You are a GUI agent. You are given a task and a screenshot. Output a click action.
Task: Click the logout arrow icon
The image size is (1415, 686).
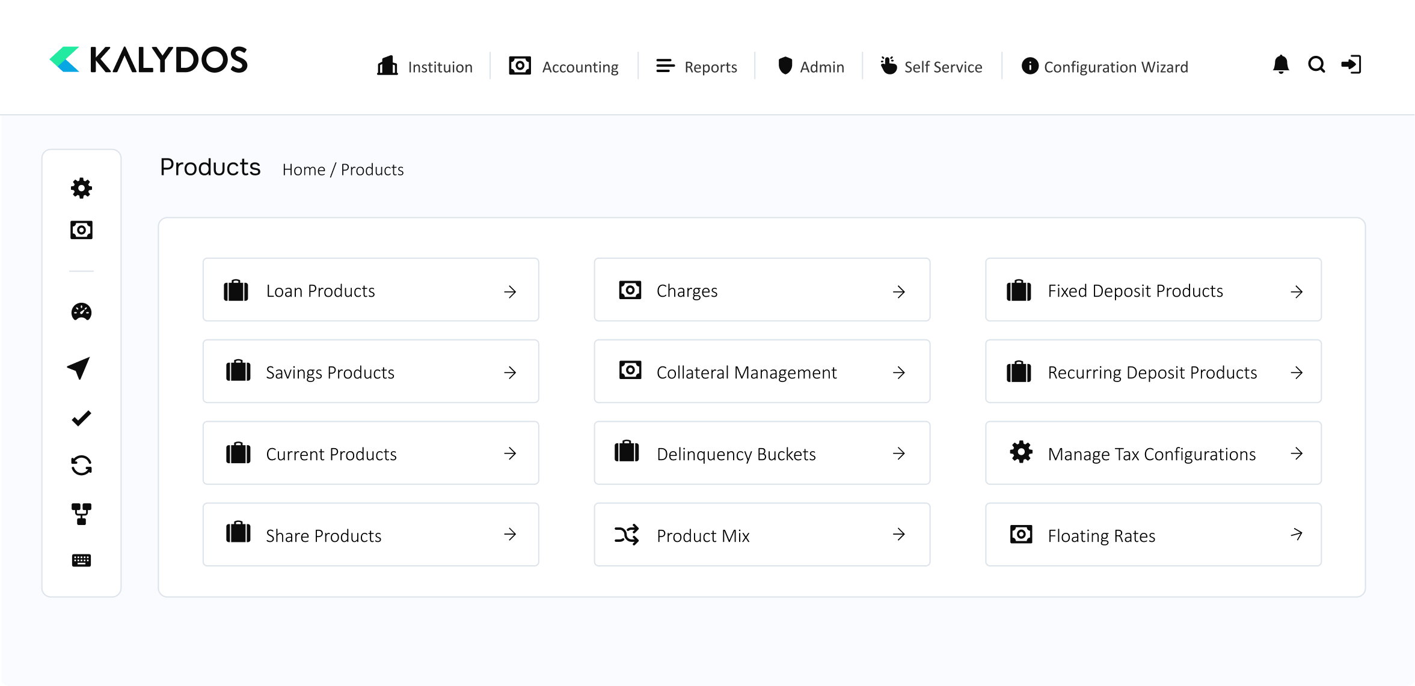tap(1351, 64)
